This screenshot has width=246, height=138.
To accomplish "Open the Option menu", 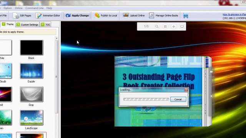I will click(x=8, y=8).
